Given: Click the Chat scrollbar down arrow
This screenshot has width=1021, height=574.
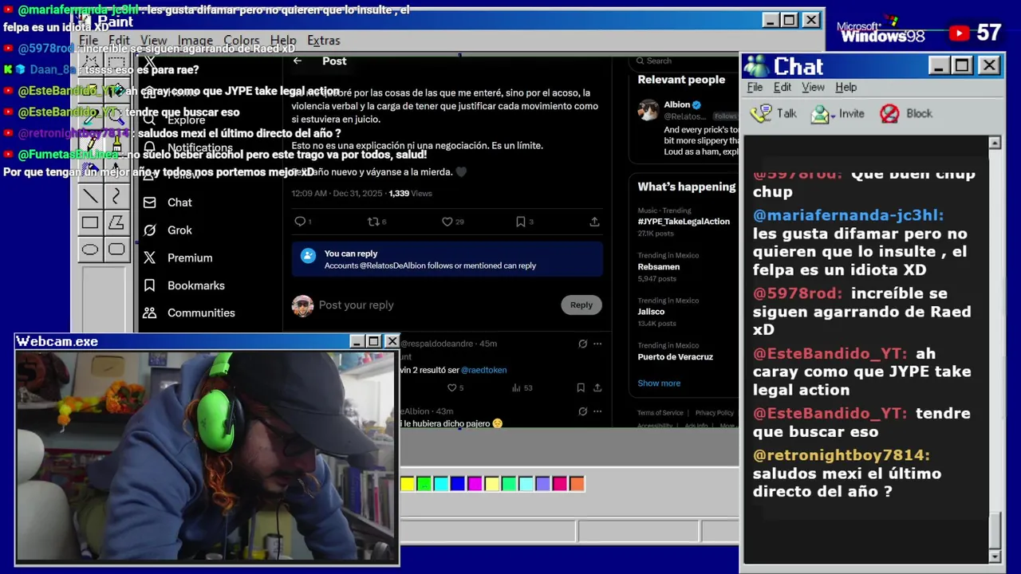Looking at the screenshot, I should pyautogui.click(x=995, y=556).
